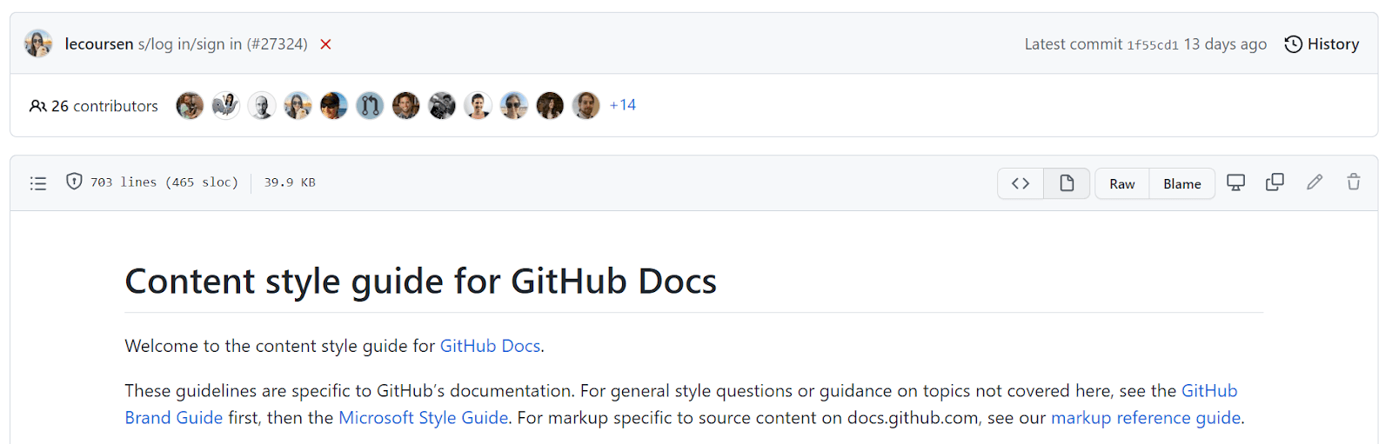
Task: Edit this file with pencil icon
Action: tap(1315, 182)
